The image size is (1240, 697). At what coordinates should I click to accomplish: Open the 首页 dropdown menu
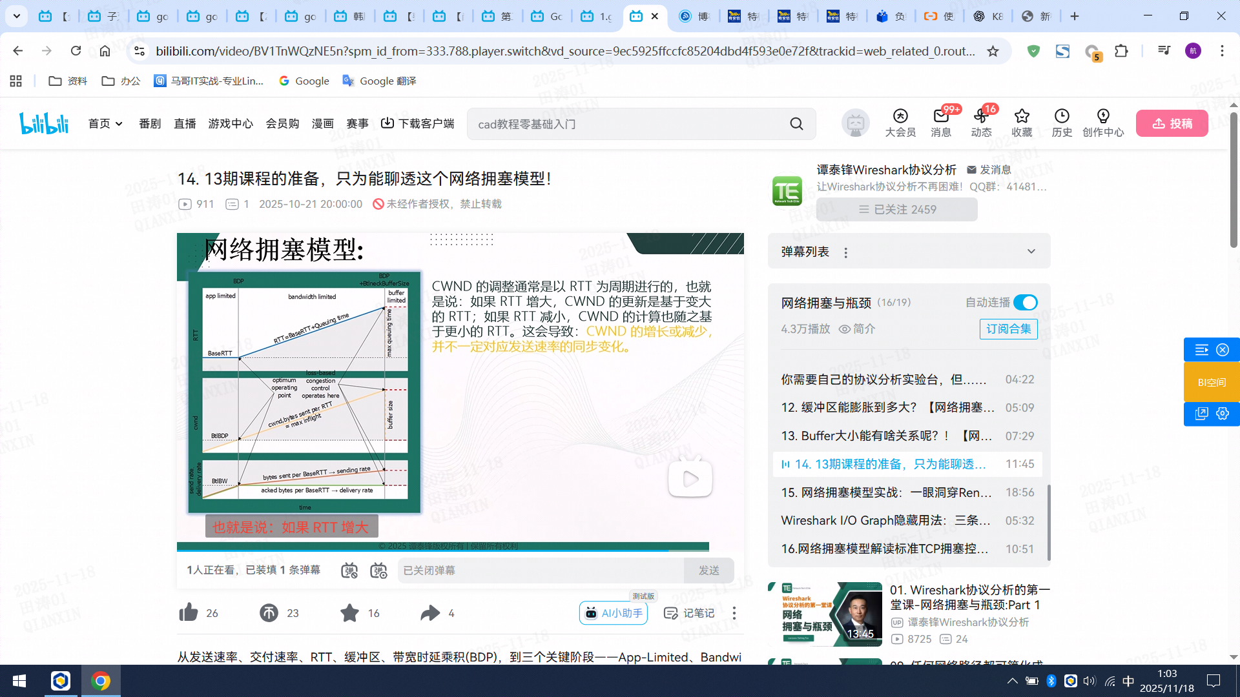click(105, 124)
